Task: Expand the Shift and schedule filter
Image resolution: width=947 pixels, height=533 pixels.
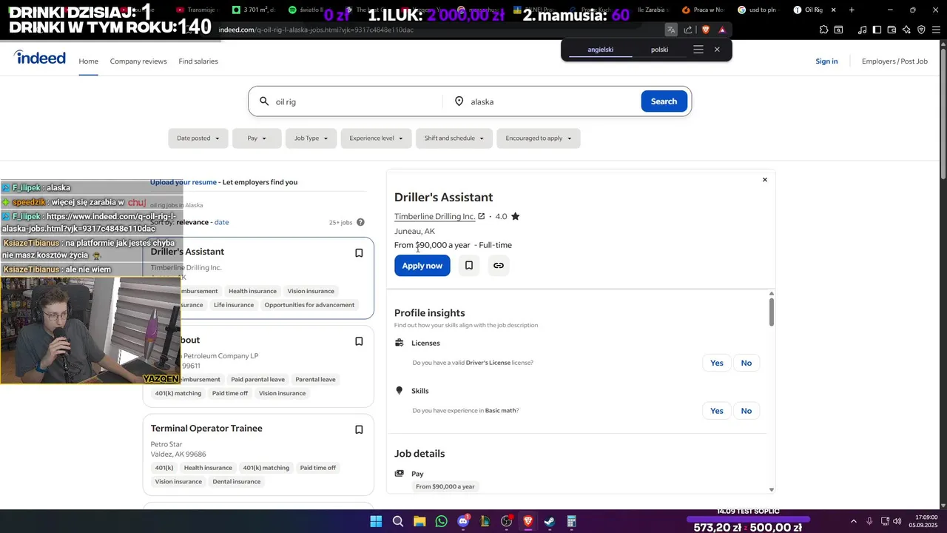Action: pos(454,138)
